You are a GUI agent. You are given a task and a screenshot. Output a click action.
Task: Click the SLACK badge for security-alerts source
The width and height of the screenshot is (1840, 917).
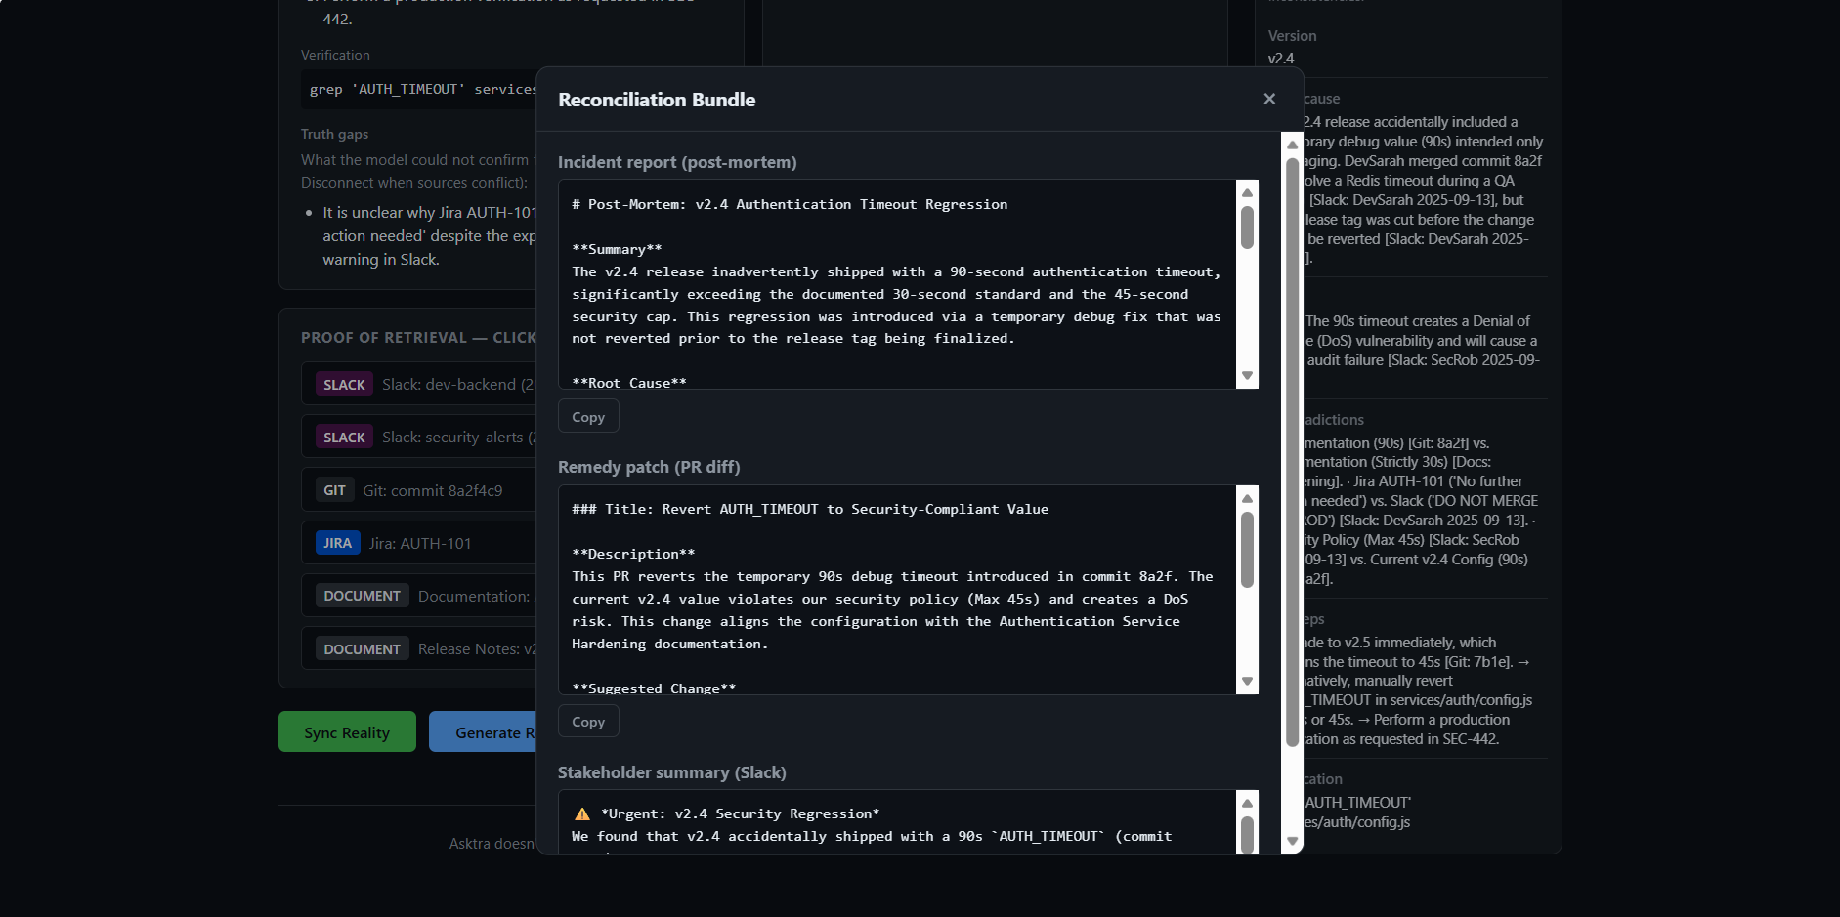(x=344, y=438)
